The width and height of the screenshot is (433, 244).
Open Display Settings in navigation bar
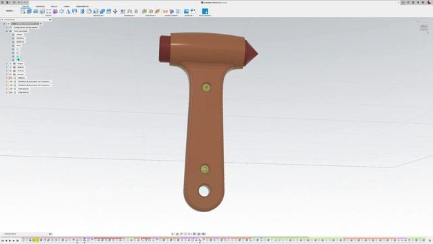(194, 234)
